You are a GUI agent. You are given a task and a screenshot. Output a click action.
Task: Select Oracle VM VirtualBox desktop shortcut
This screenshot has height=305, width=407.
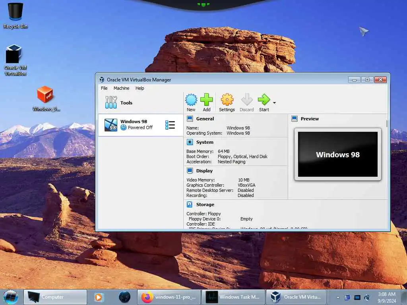coord(15,60)
